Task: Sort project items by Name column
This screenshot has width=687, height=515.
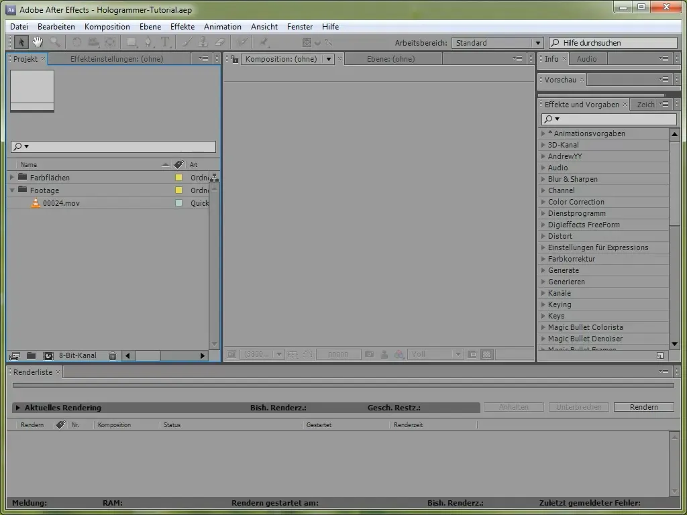Action: pos(29,165)
